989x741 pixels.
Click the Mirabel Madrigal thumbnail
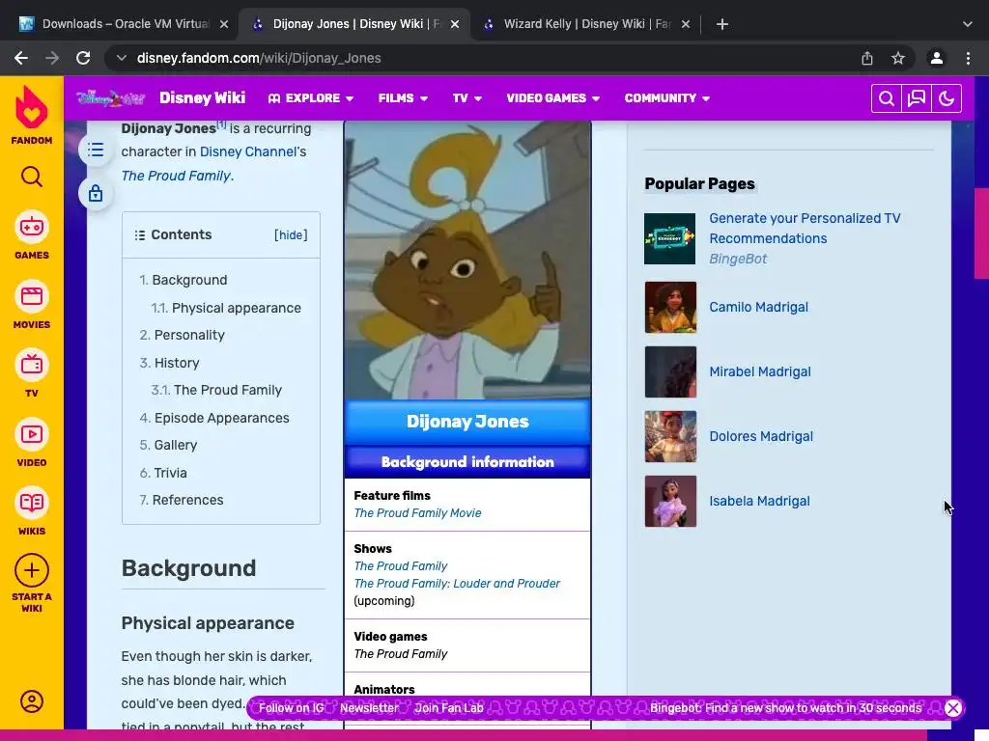click(670, 371)
